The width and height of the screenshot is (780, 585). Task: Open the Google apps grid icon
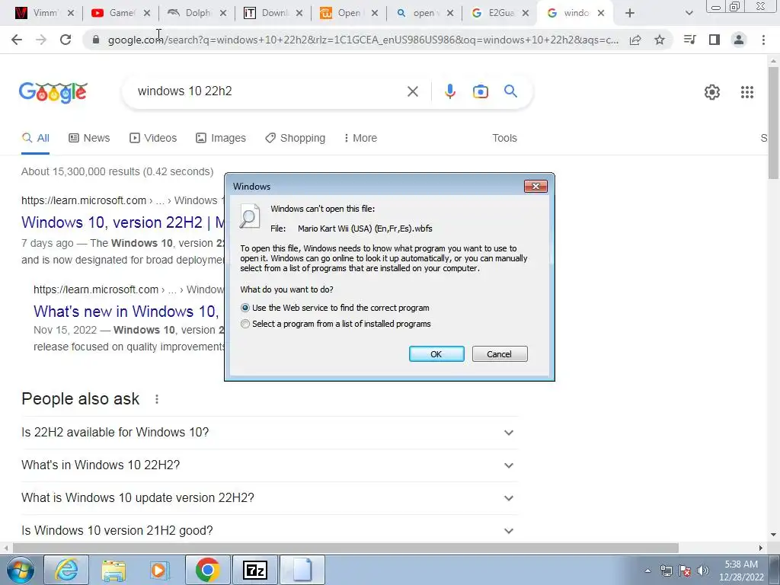pos(747,92)
